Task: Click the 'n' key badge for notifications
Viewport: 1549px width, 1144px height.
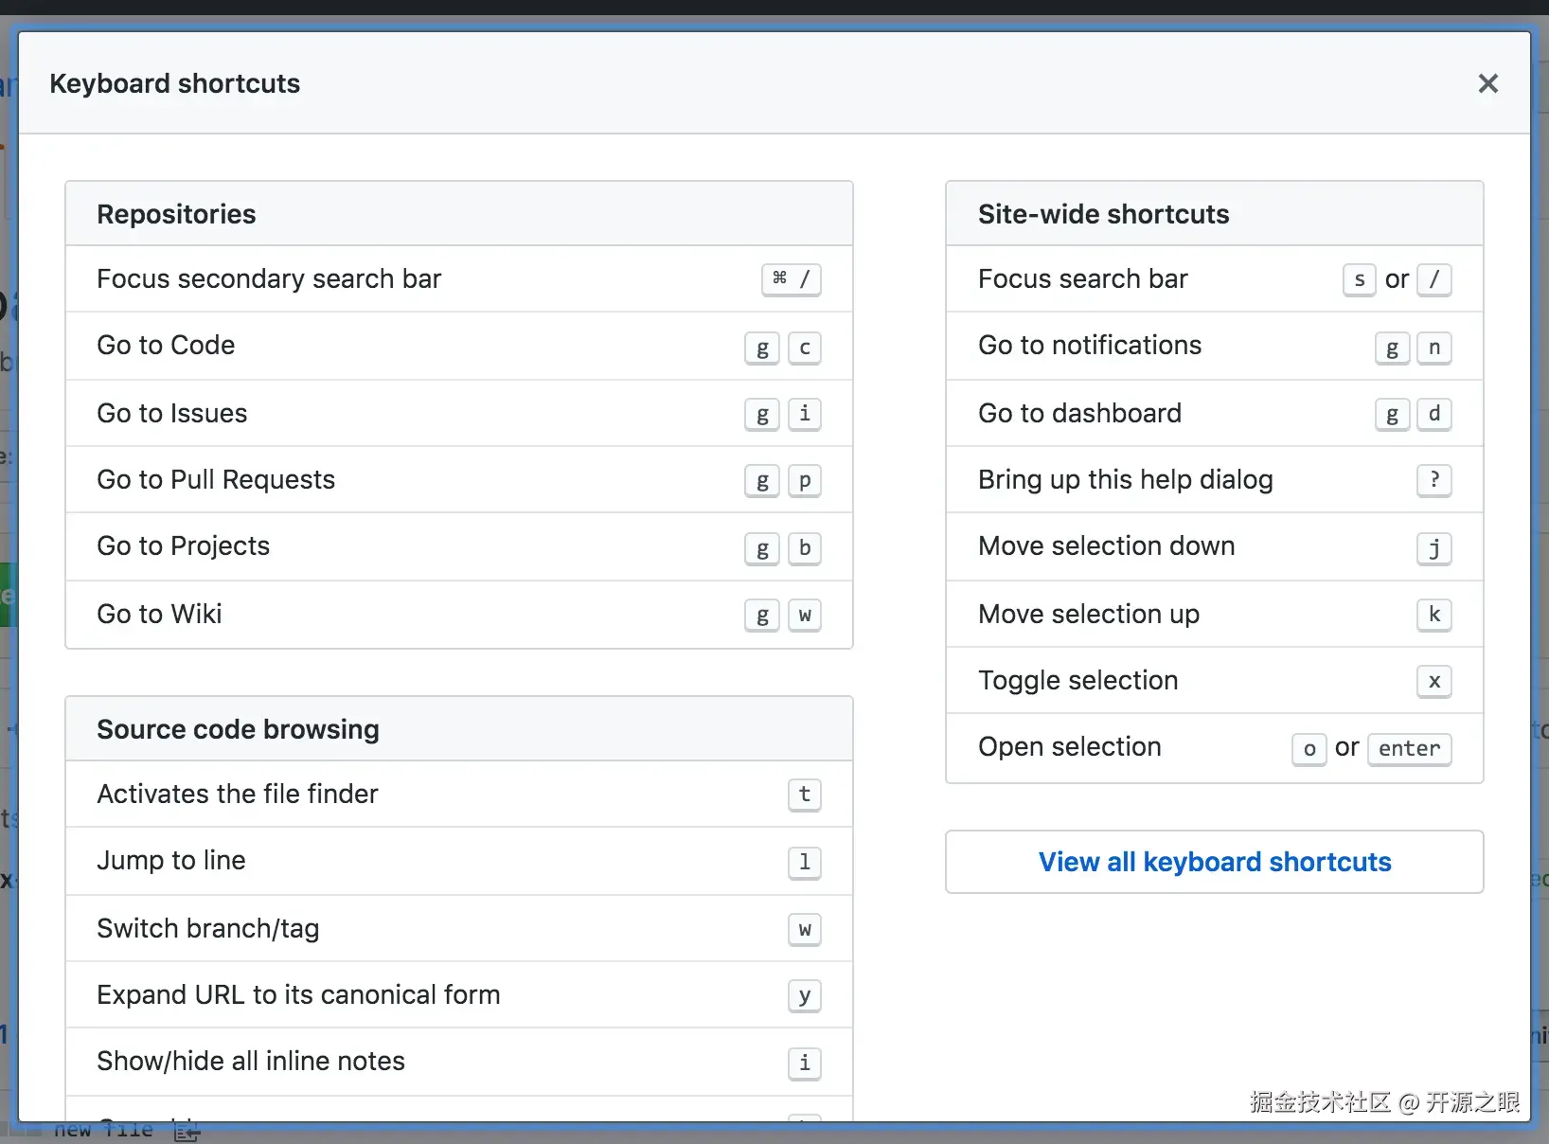Action: click(x=1433, y=348)
